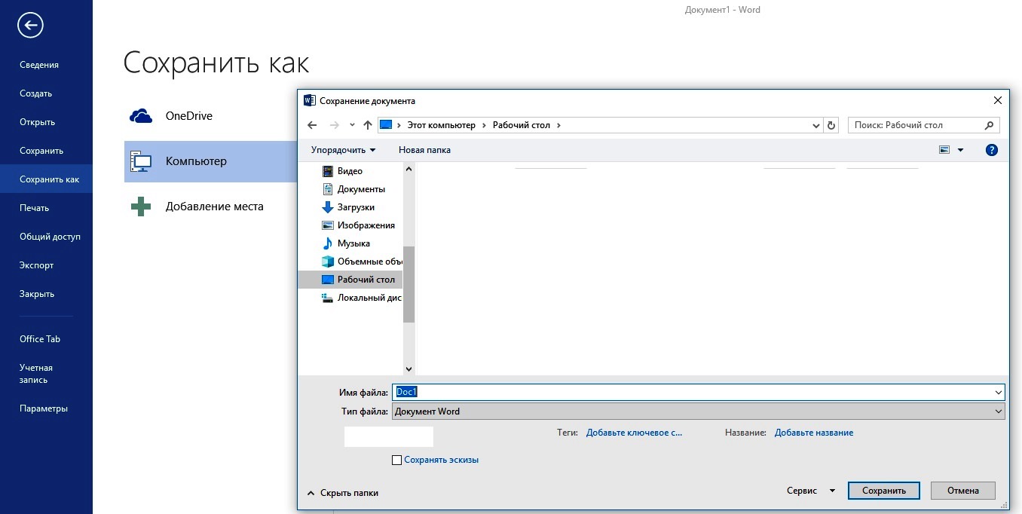Click the Имя файла text field
This screenshot has width=1022, height=514.
[x=692, y=392]
